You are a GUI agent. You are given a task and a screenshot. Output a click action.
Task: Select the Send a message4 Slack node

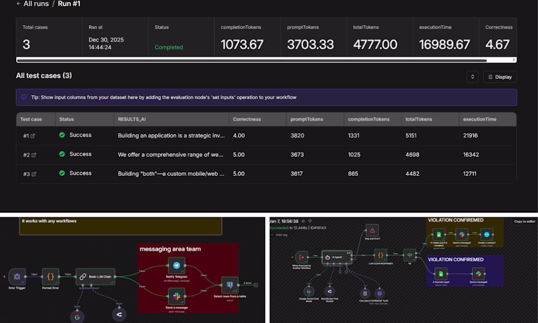click(462, 235)
